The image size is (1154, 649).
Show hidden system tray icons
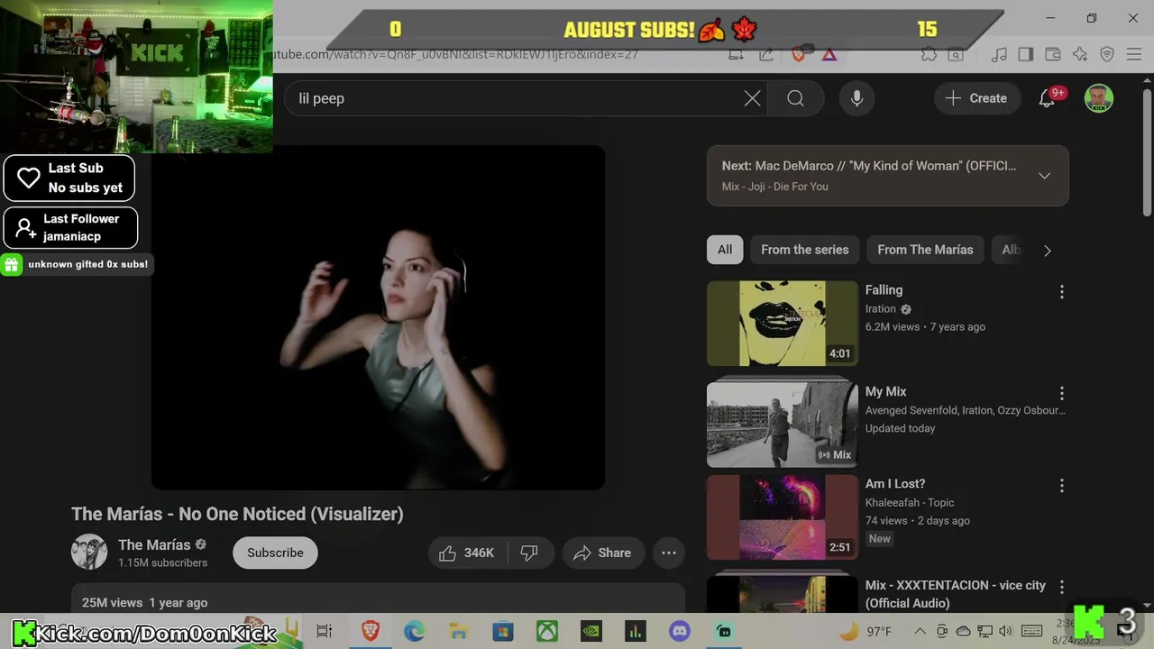920,631
